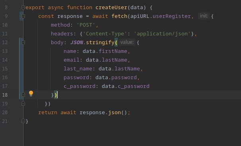Click the 'response' variable on line 9

click(x=70, y=16)
